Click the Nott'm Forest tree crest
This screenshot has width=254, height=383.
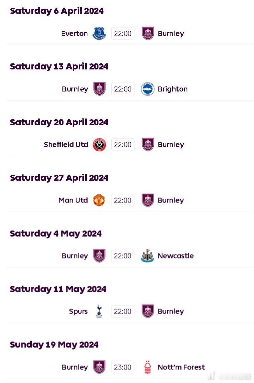click(x=148, y=367)
